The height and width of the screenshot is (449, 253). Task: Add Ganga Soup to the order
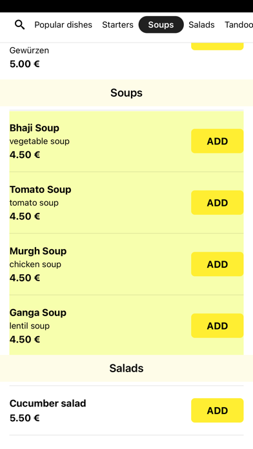pyautogui.click(x=218, y=326)
